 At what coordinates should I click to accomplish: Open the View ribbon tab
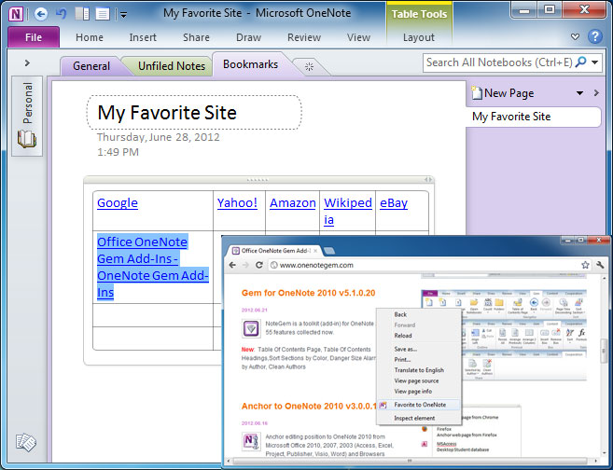(x=358, y=37)
